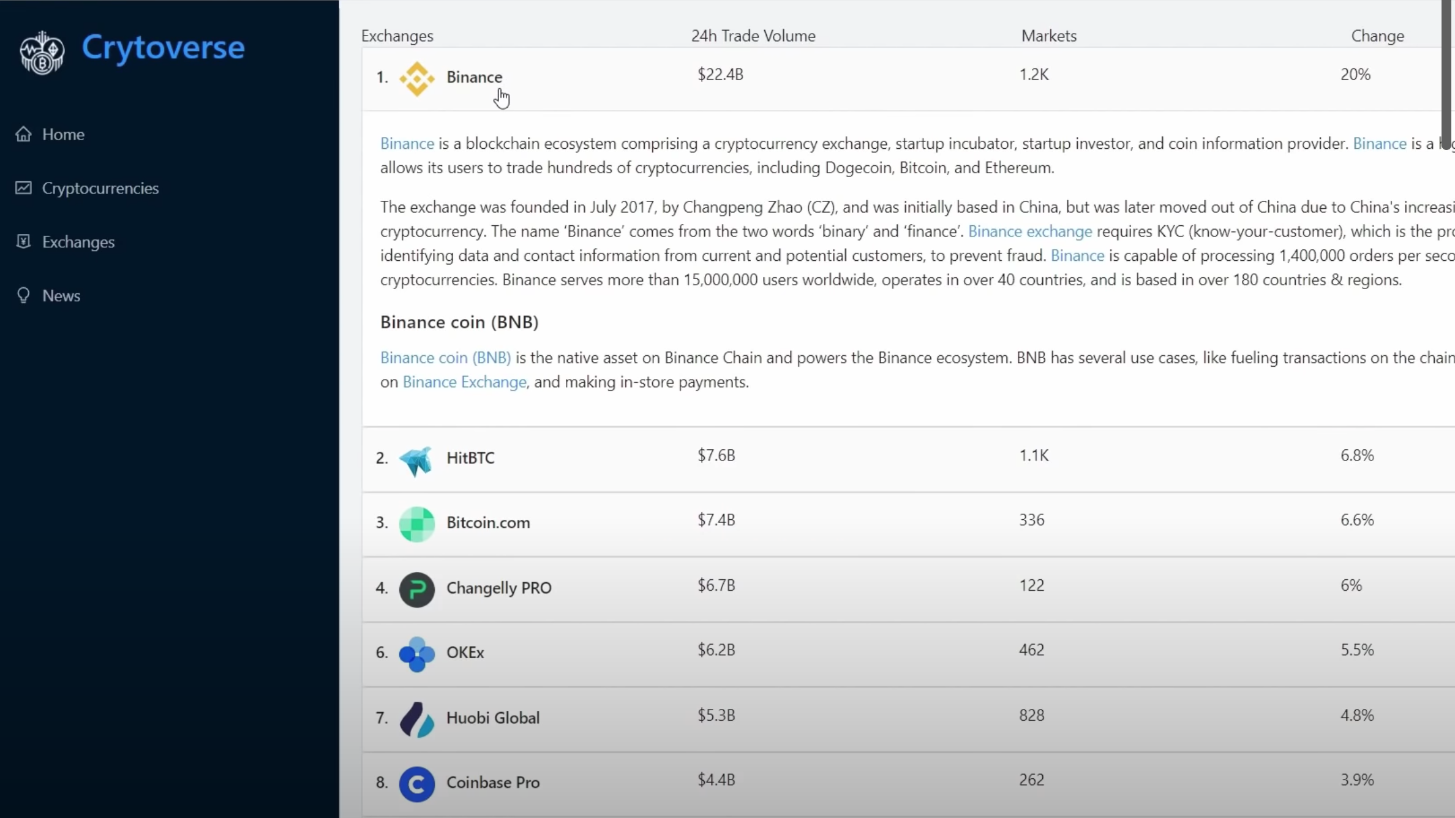1455x818 pixels.
Task: Click the '$6.7B' Changelly PRO volume
Action: coord(716,585)
